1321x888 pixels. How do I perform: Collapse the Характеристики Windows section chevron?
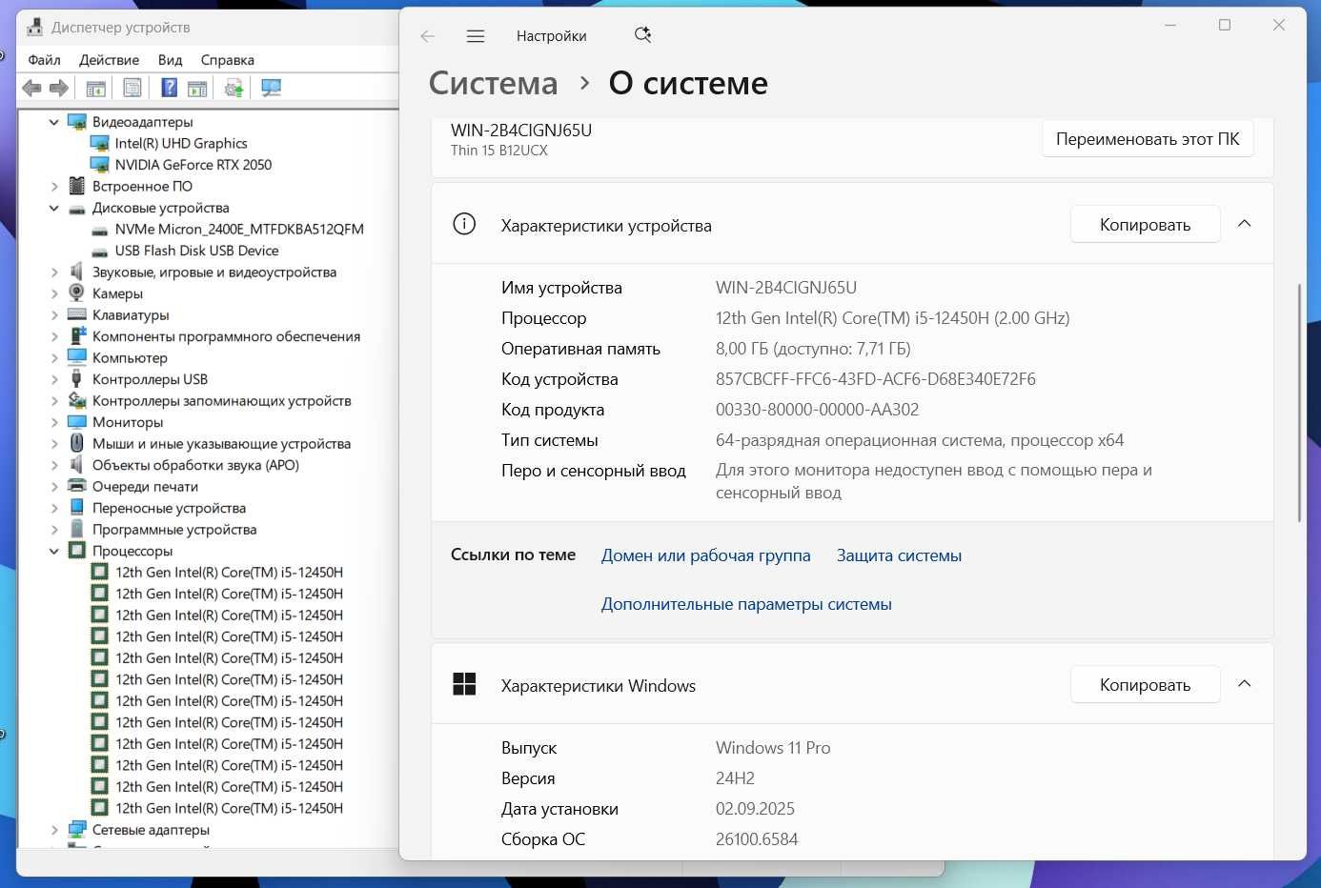tap(1244, 684)
